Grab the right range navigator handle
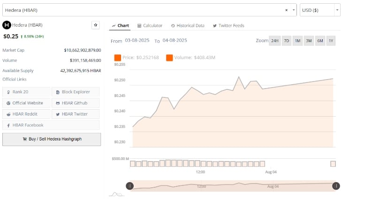Image resolution: width=387 pixels, height=199 pixels. pos(336,186)
